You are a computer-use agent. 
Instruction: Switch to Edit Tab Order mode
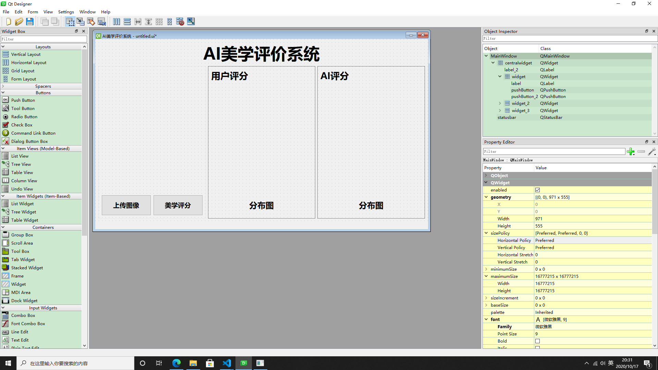pos(102,22)
